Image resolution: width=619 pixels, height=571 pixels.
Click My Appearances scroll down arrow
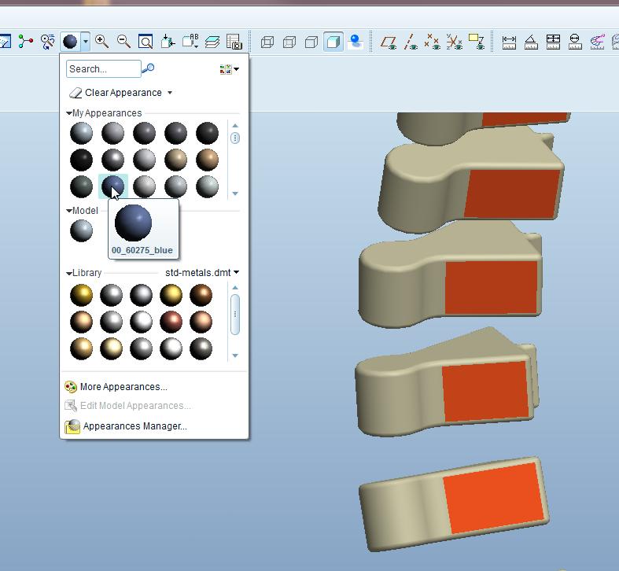pos(235,193)
